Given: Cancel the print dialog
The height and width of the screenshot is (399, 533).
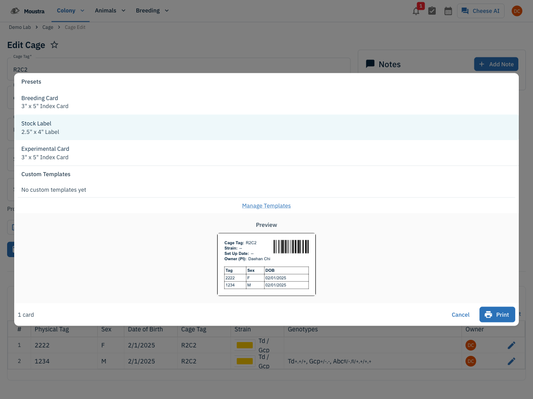Looking at the screenshot, I should [x=461, y=314].
